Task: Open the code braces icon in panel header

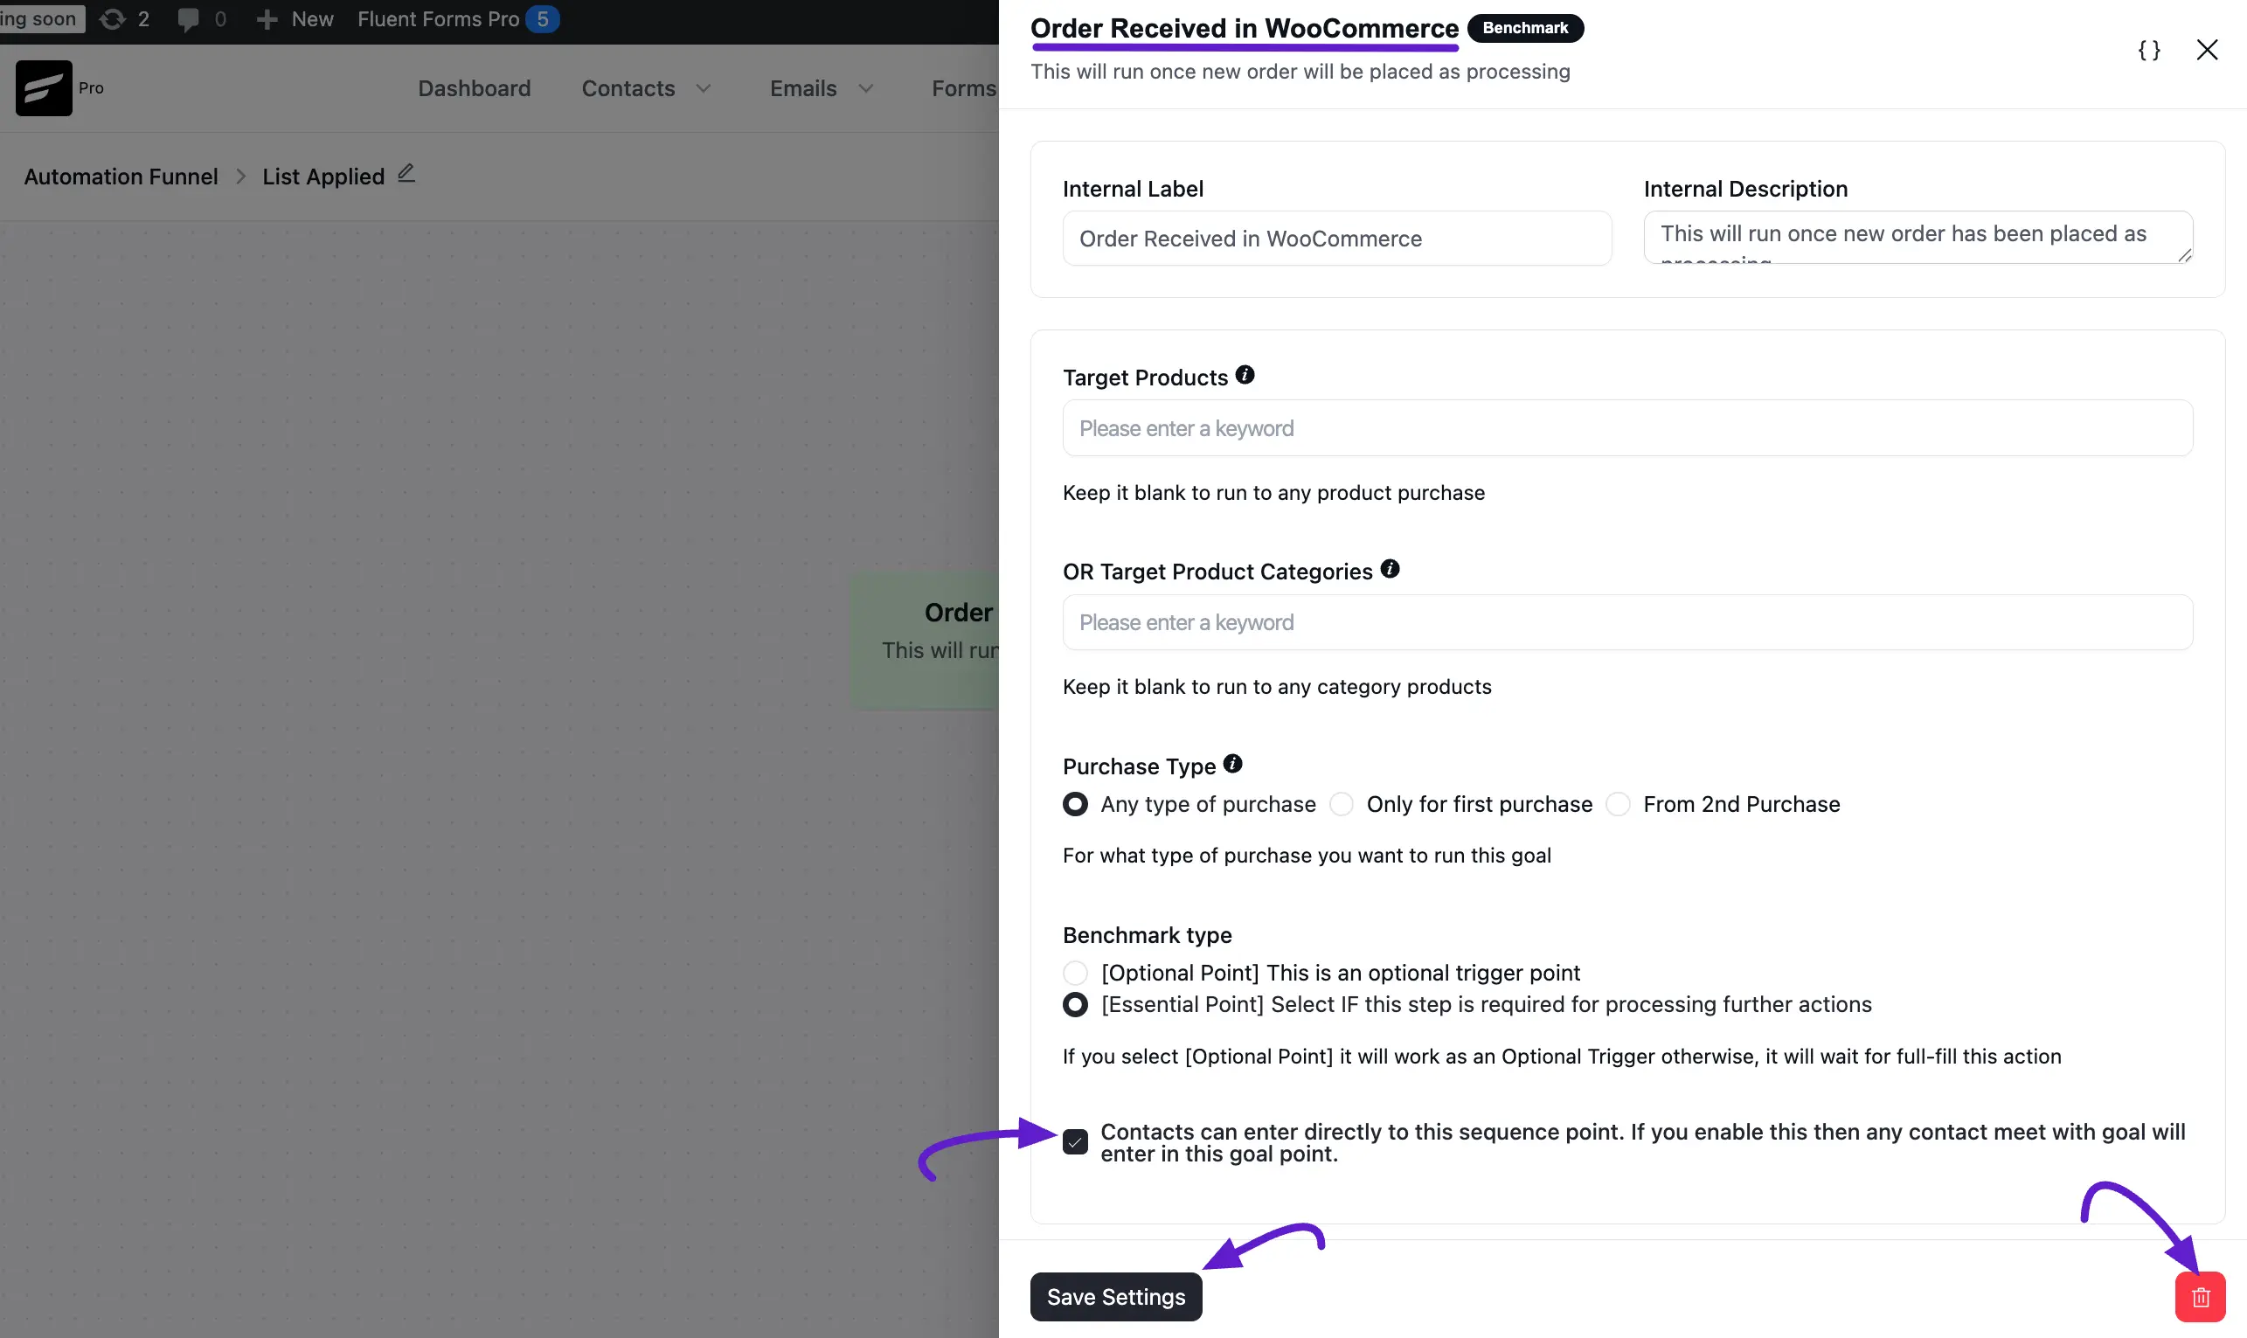Action: [2149, 50]
